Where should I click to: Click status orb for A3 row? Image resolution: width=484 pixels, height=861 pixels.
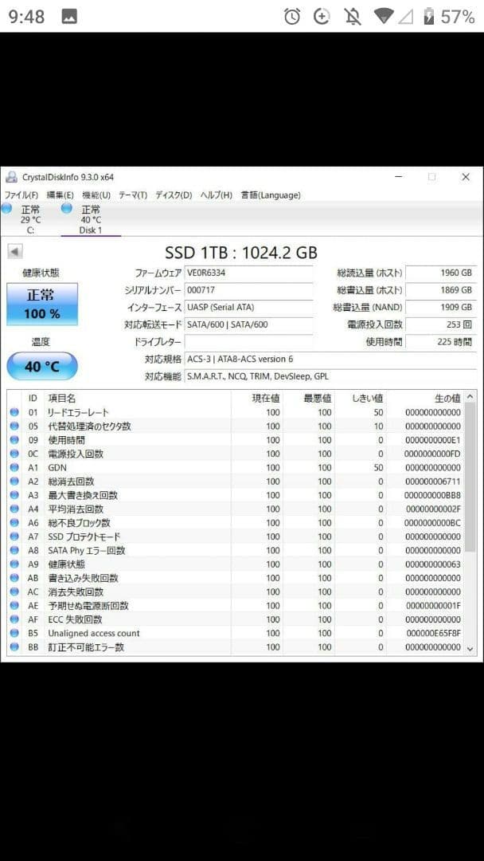click(14, 495)
